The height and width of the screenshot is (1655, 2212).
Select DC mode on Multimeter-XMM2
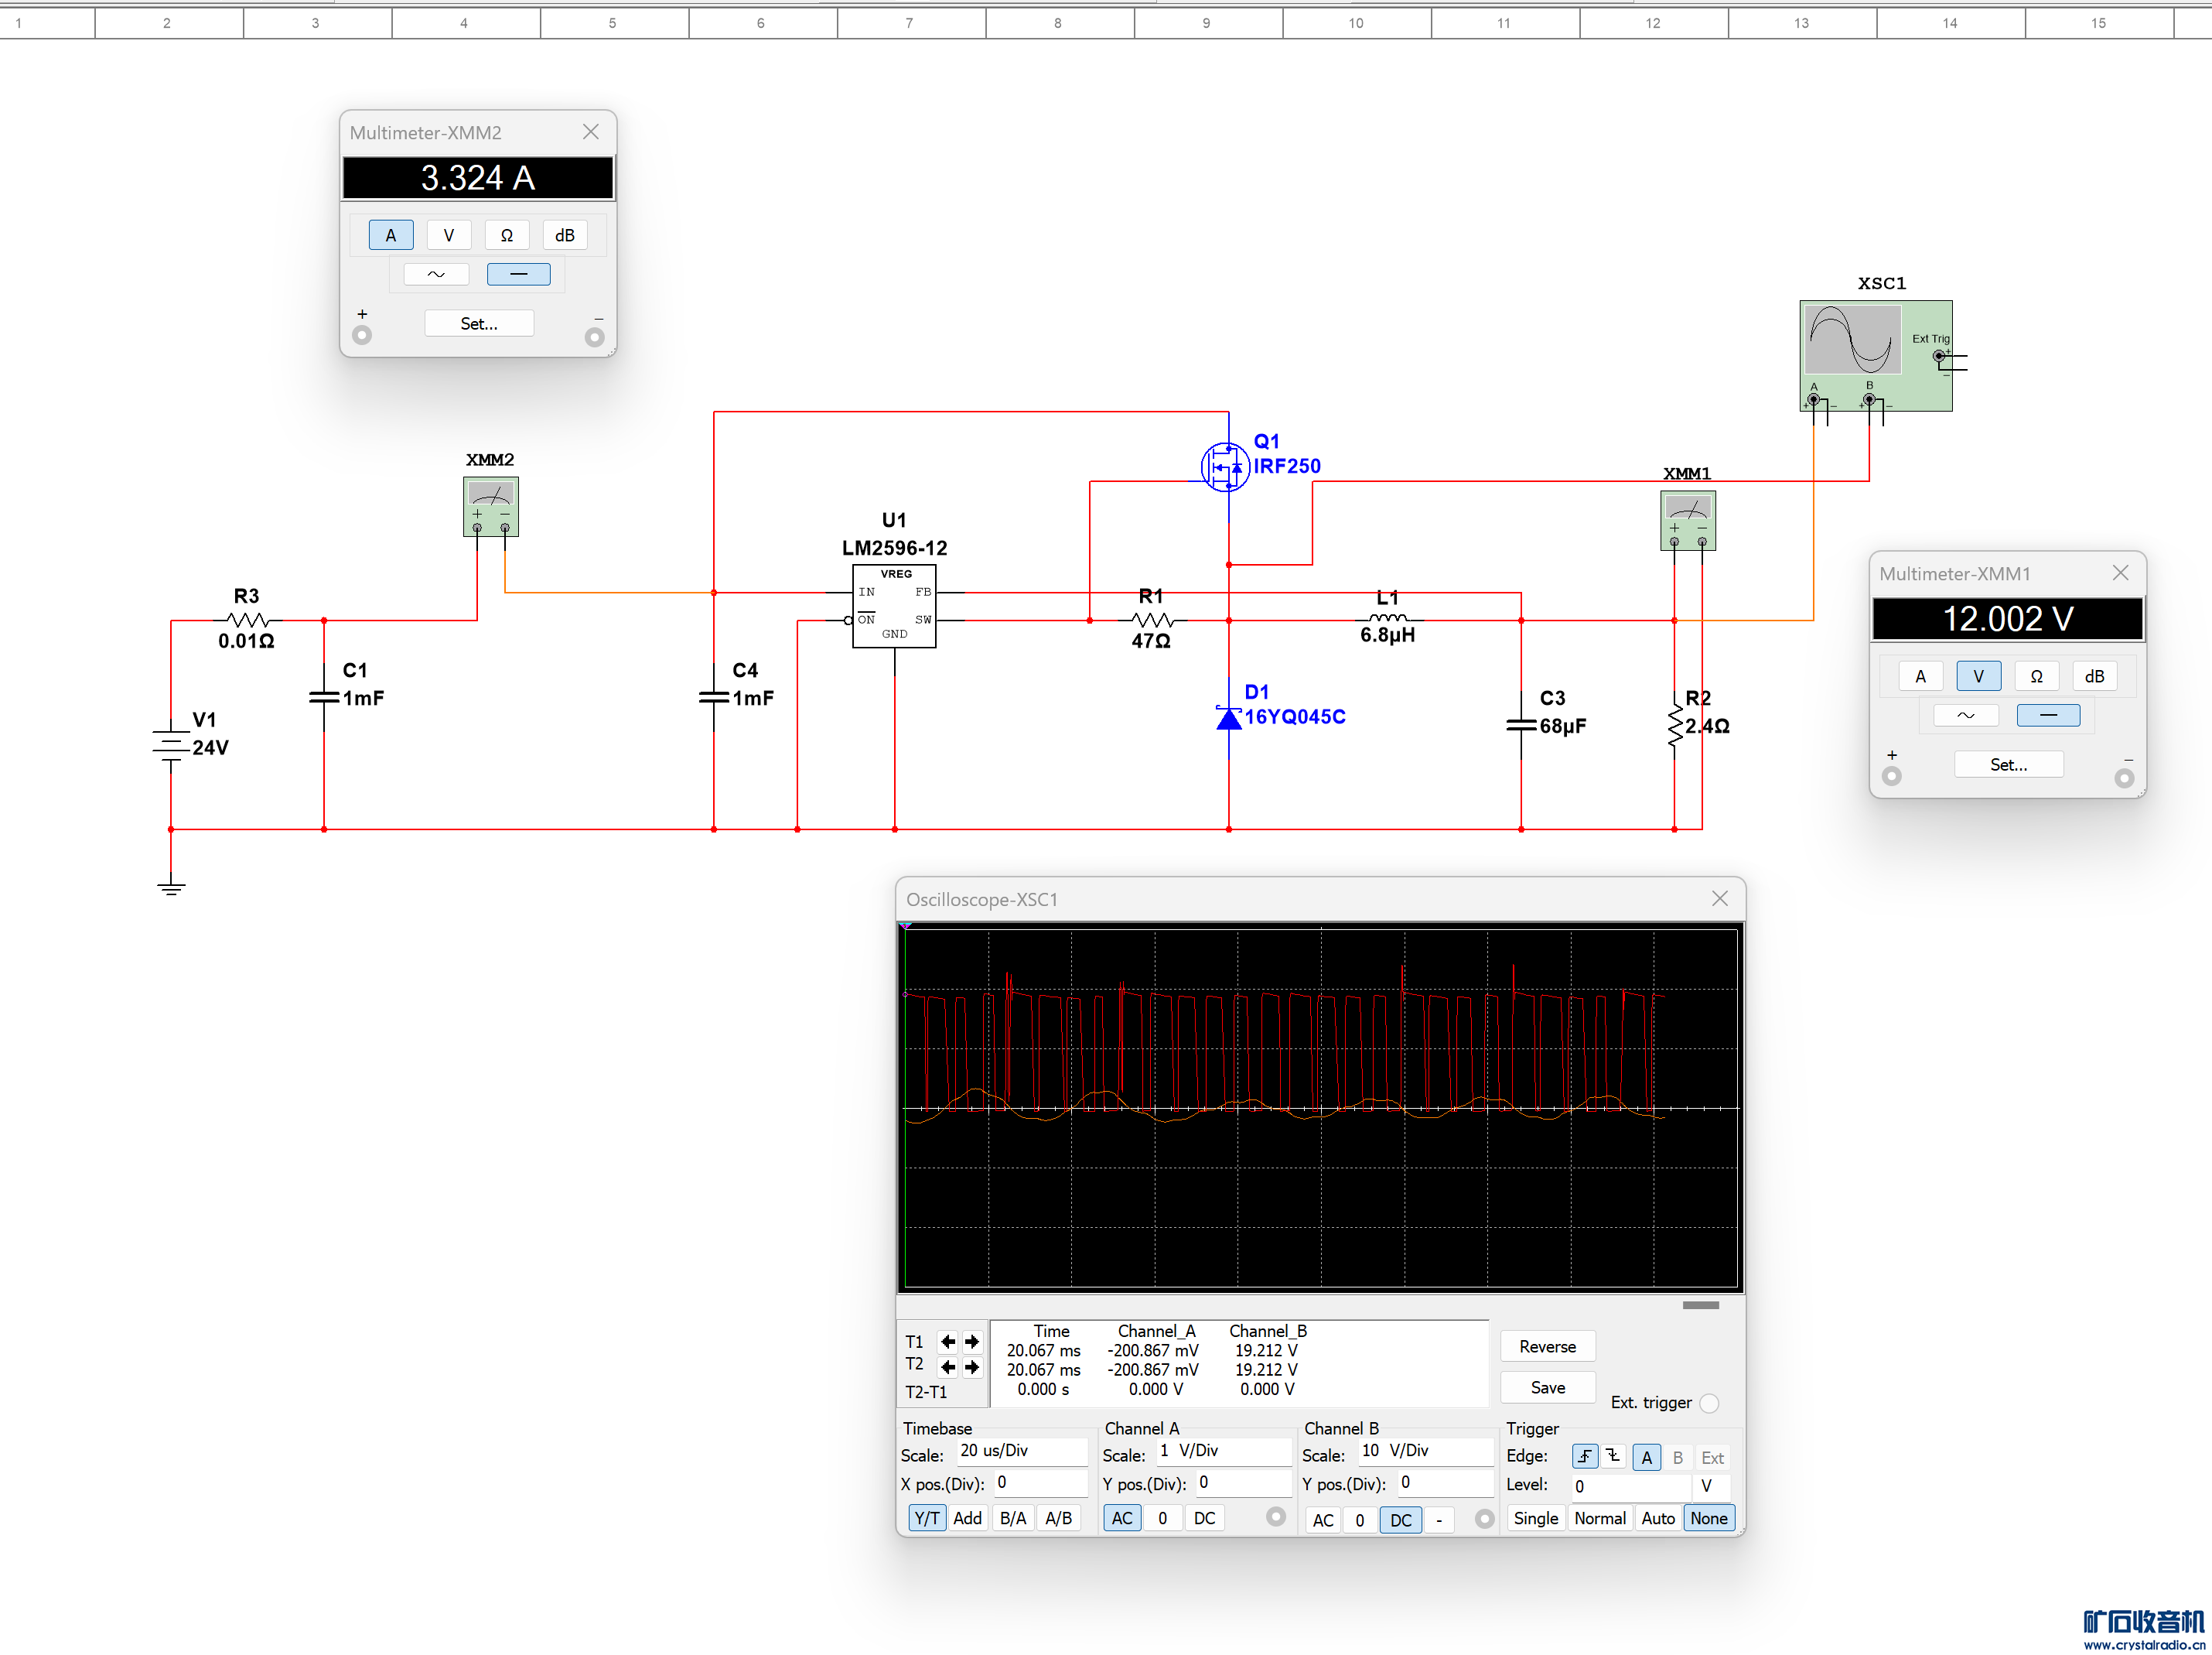tap(518, 274)
